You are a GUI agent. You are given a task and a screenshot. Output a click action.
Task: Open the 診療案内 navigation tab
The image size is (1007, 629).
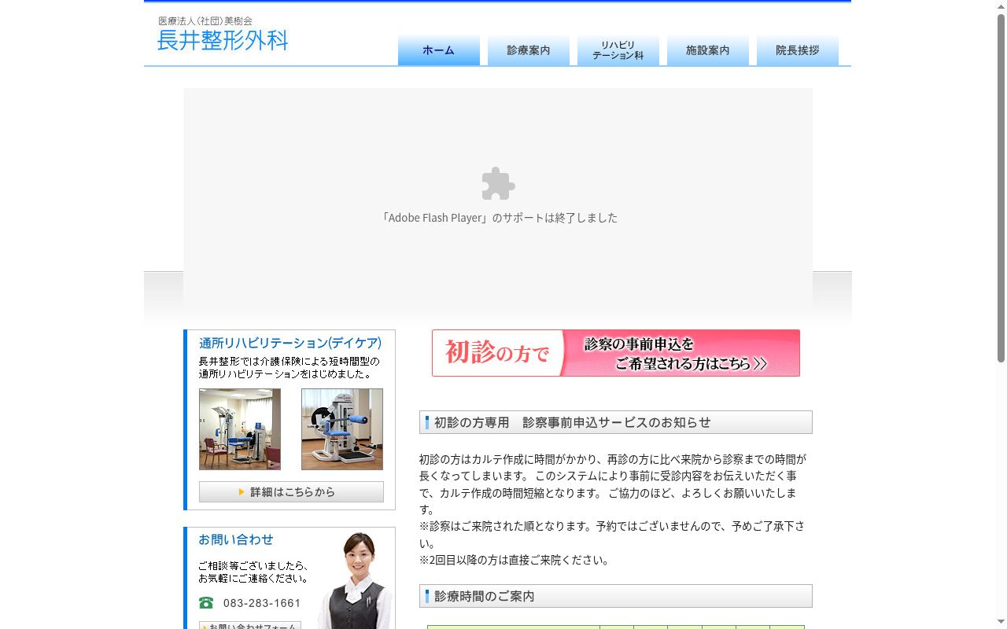click(529, 50)
